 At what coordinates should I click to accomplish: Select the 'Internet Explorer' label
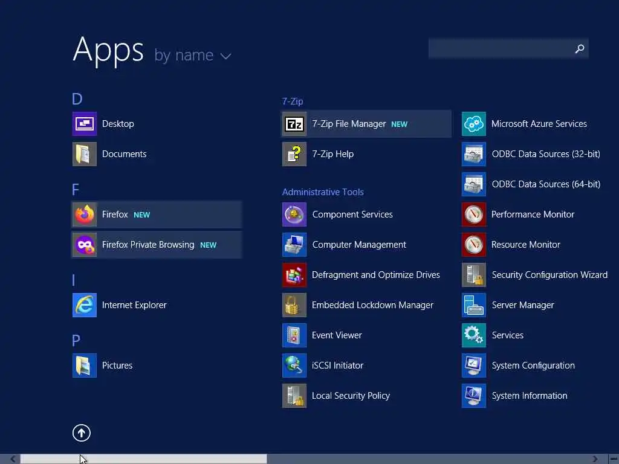134,305
